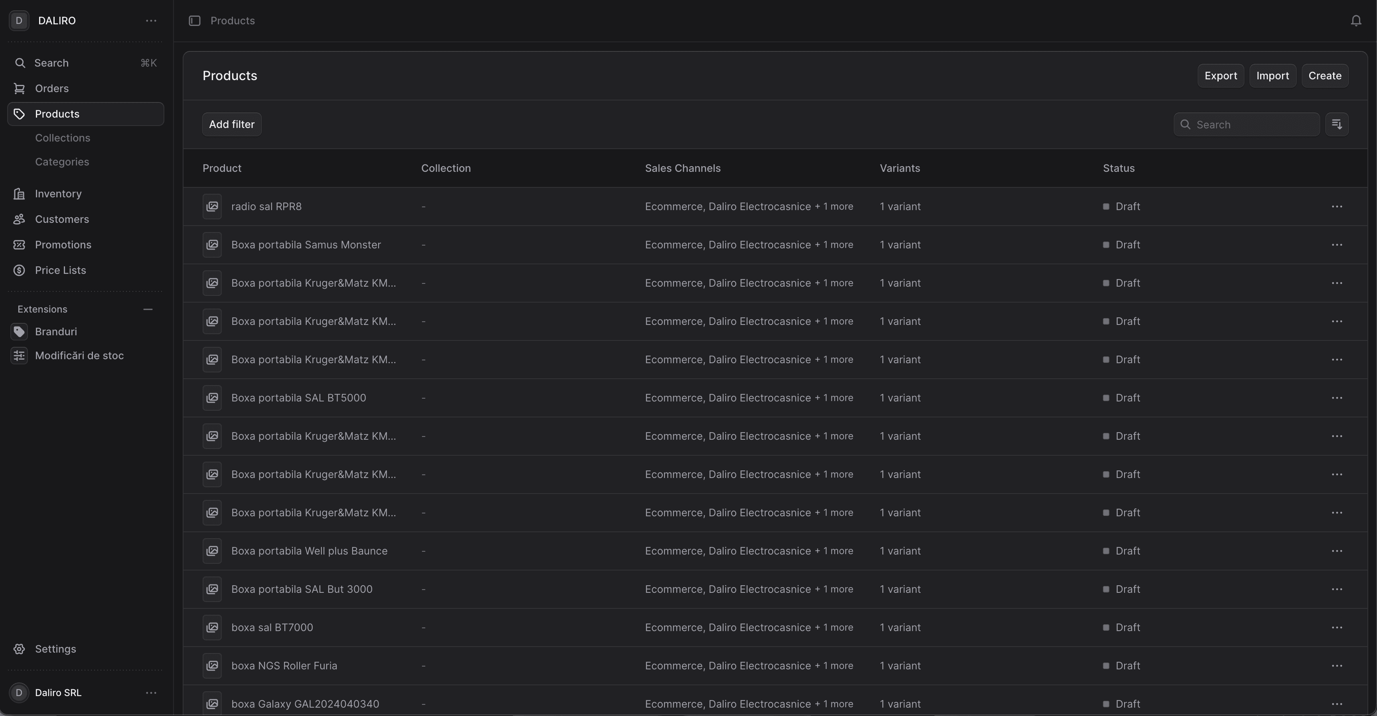1377x716 pixels.
Task: Click thumbnail of Boxa portabila SAL But 3000
Action: click(x=212, y=589)
